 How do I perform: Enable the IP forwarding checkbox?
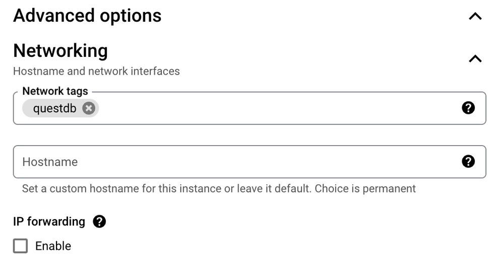click(x=20, y=246)
